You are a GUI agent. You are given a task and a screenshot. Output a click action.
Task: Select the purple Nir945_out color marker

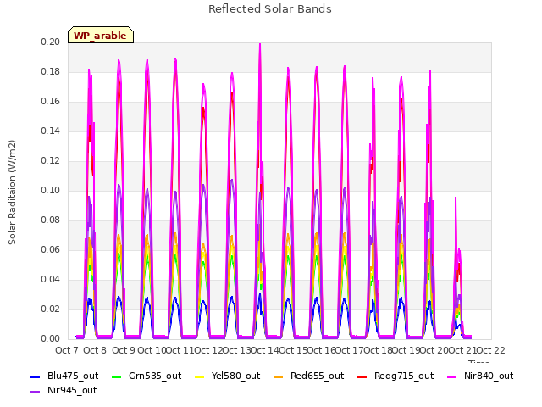(x=36, y=392)
